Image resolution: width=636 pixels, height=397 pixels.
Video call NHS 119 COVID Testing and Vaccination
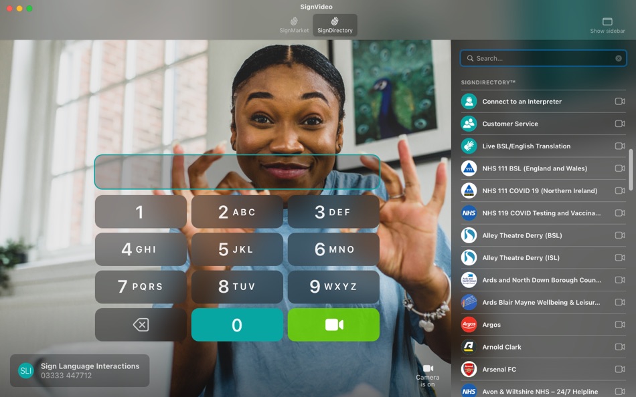(619, 213)
